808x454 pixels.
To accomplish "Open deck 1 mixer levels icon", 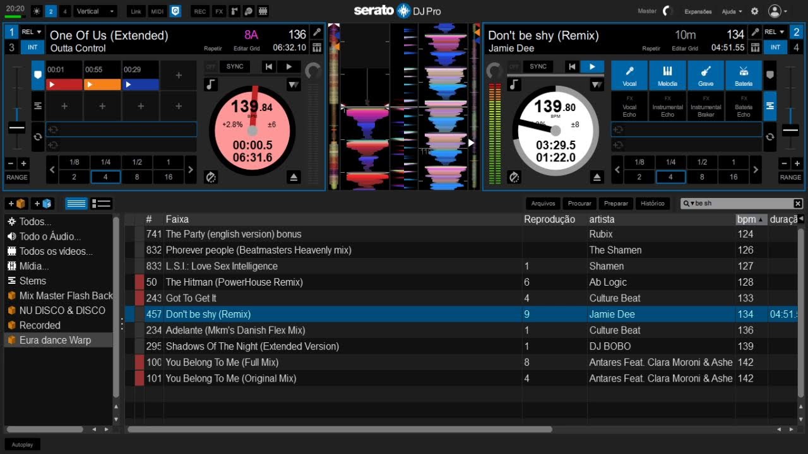I will pyautogui.click(x=316, y=48).
